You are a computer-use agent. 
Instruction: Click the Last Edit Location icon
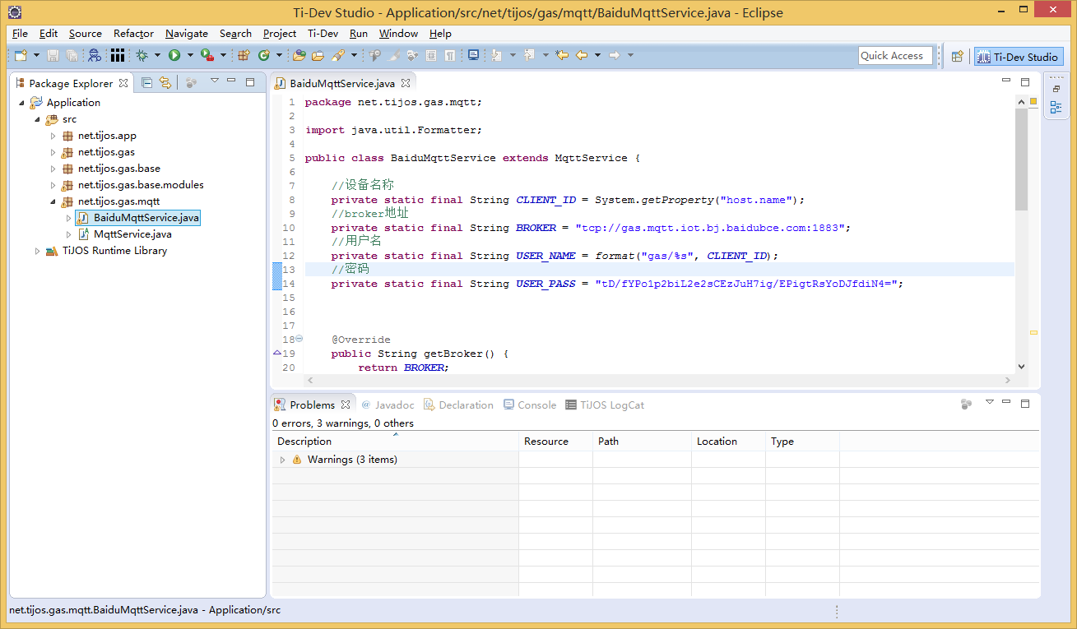click(x=562, y=55)
